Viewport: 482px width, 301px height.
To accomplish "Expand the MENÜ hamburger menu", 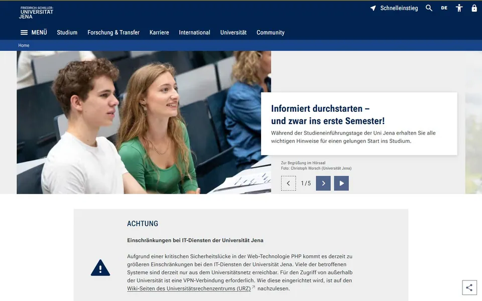I will (x=34, y=33).
